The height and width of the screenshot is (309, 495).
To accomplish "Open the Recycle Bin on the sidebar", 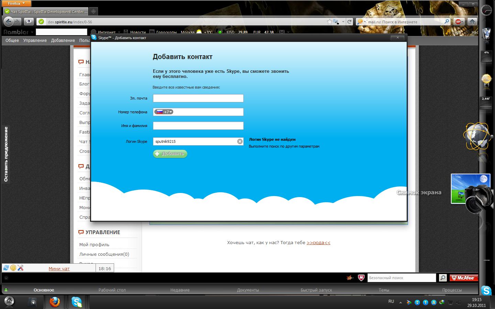I will tap(486, 33).
